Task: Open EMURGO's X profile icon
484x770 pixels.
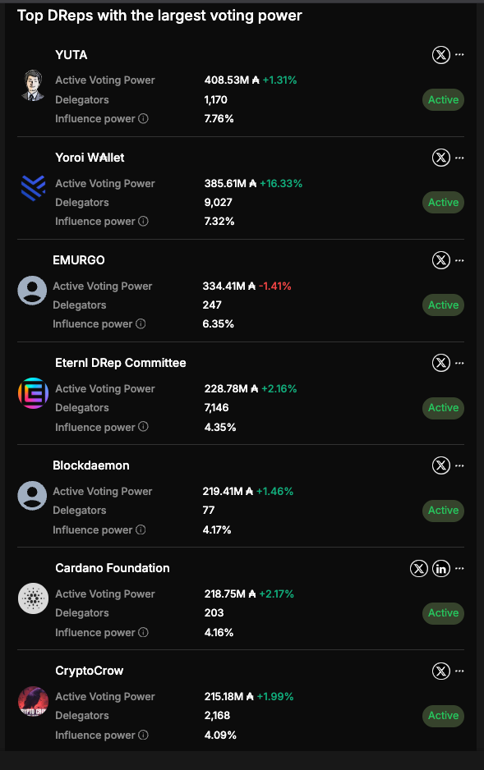Action: (440, 260)
